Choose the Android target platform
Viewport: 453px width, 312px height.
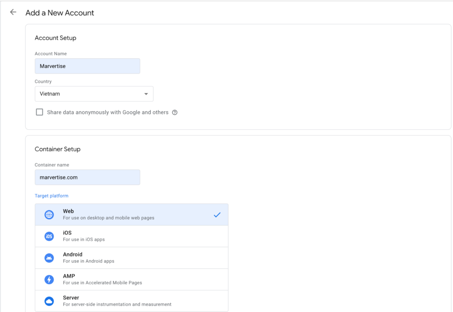[131, 258]
